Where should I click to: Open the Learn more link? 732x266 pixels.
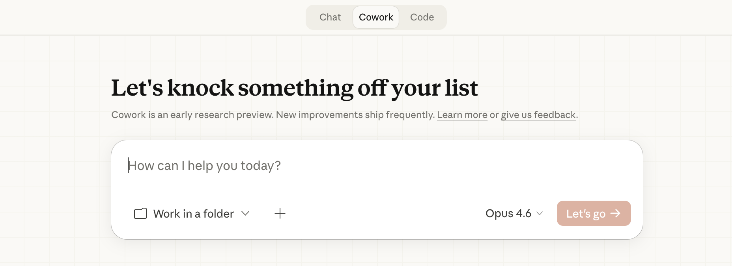coord(462,115)
